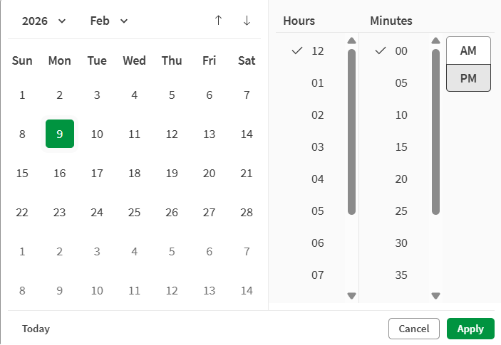The height and width of the screenshot is (345, 501).
Task: Go to previous month with up arrow
Action: click(219, 21)
